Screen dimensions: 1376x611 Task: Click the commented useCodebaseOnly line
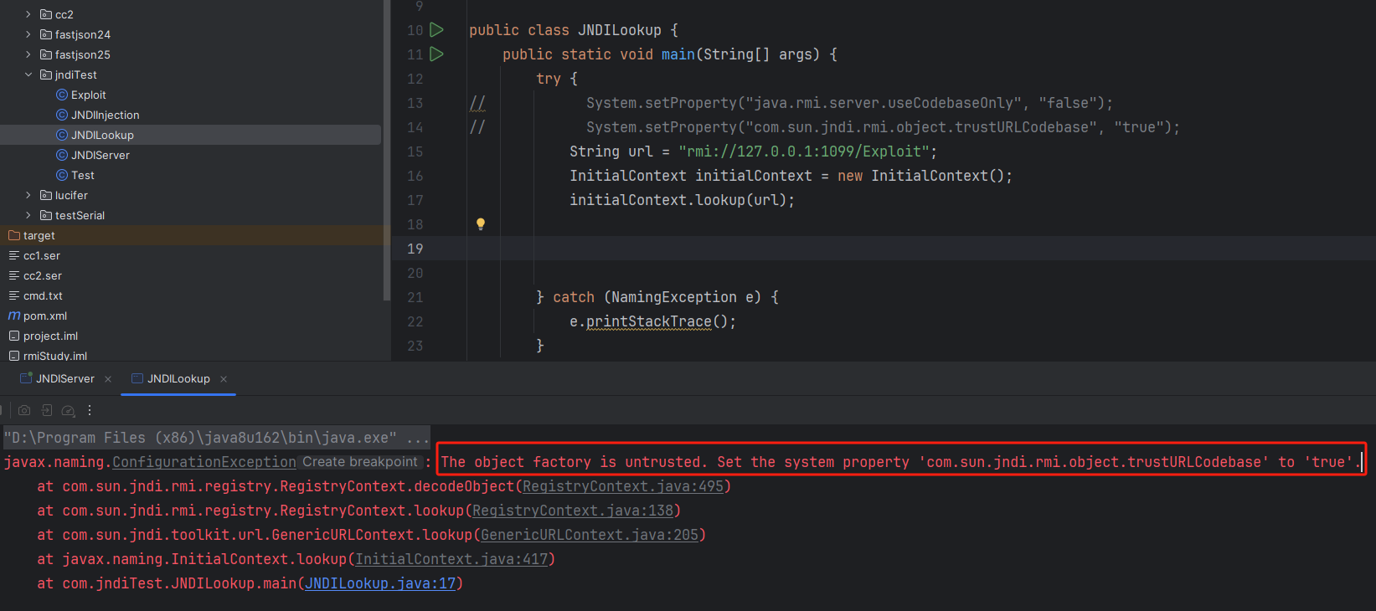click(850, 103)
